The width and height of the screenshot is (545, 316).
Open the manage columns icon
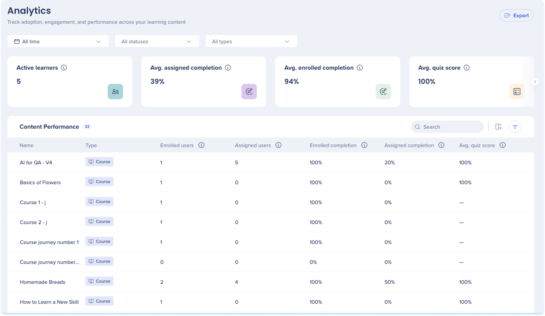pyautogui.click(x=498, y=127)
